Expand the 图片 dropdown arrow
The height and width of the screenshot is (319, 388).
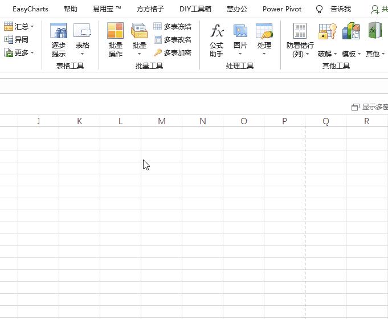click(240, 54)
